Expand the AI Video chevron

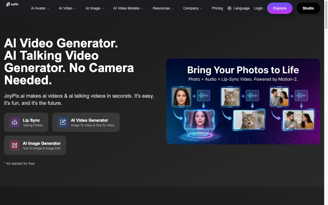coord(75,8)
